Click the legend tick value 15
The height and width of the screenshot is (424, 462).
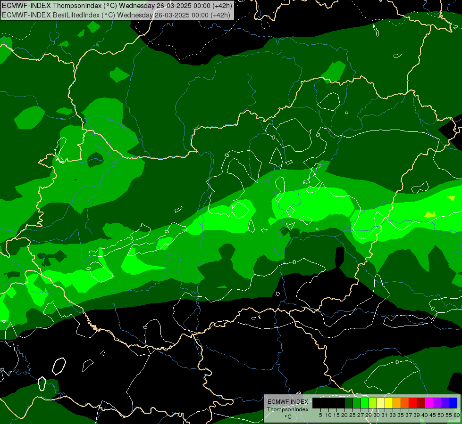coord(336,415)
